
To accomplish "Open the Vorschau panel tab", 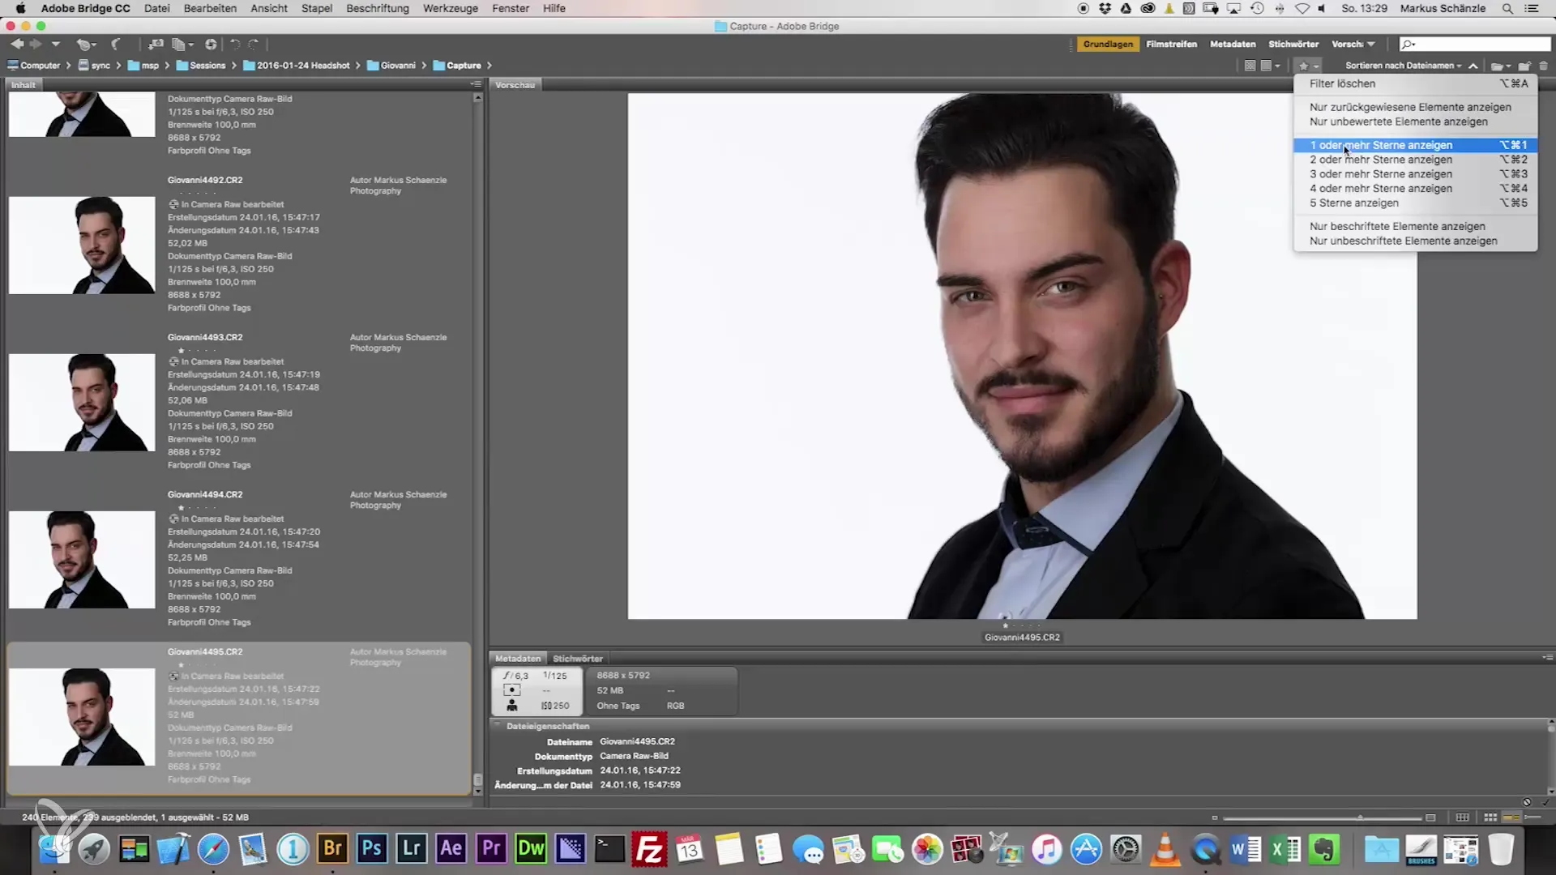I will point(515,85).
